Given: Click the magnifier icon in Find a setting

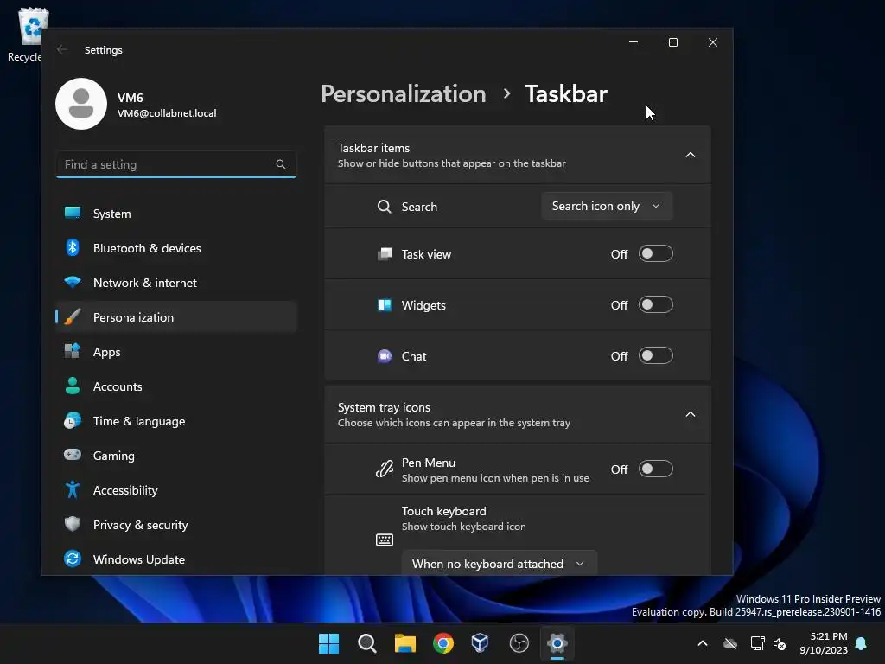Looking at the screenshot, I should coord(281,164).
